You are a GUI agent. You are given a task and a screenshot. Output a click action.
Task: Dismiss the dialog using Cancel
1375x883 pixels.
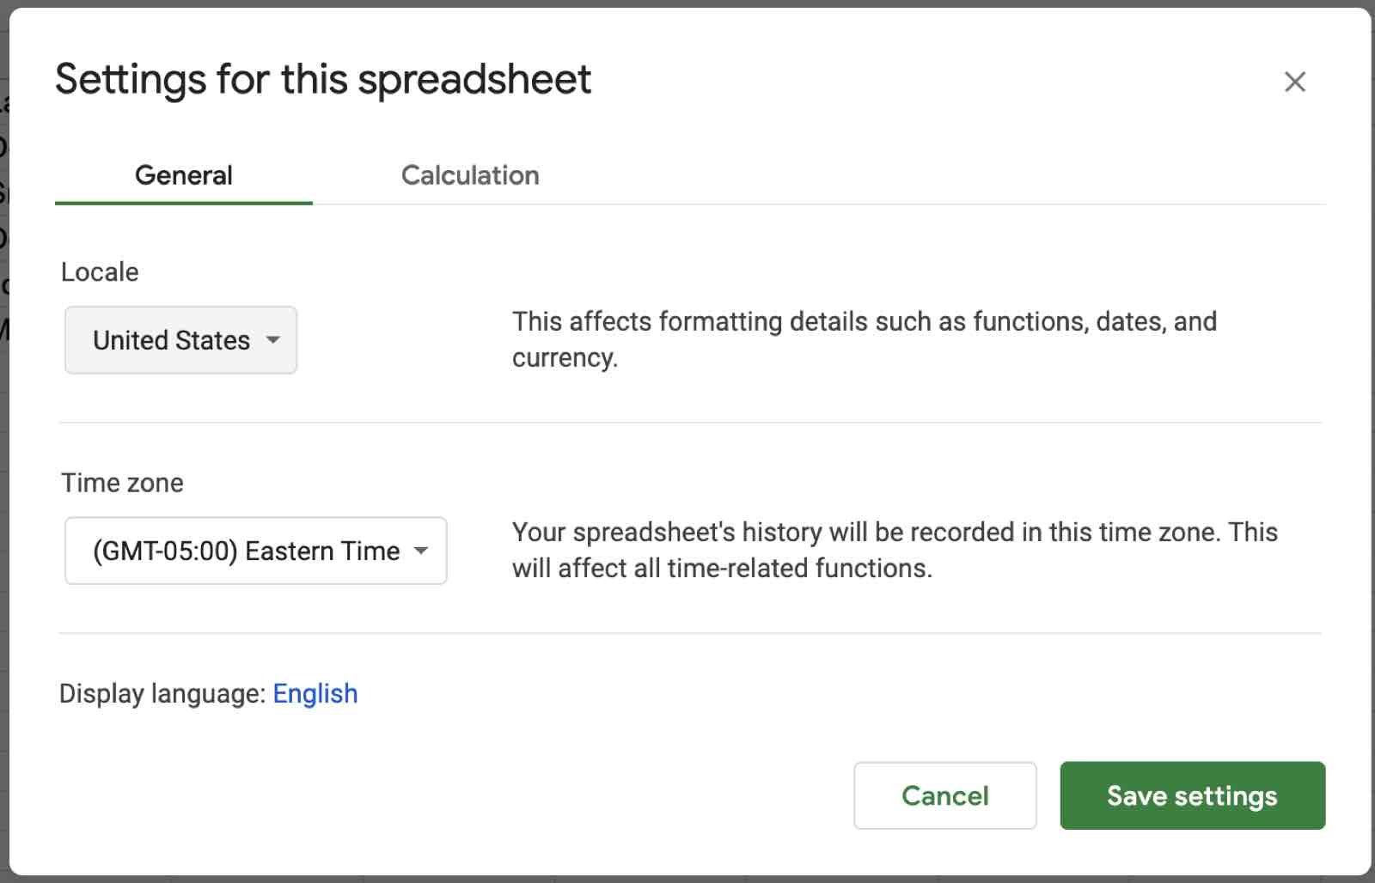[x=944, y=795]
